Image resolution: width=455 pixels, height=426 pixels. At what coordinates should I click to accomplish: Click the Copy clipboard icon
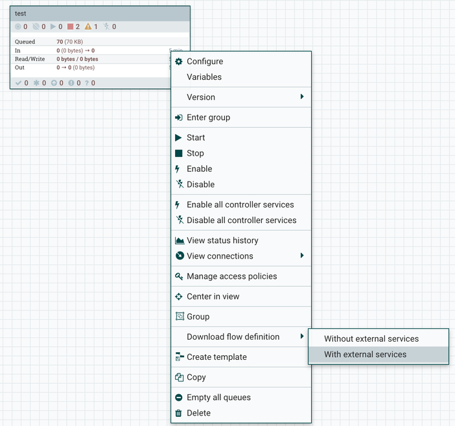[x=180, y=377]
